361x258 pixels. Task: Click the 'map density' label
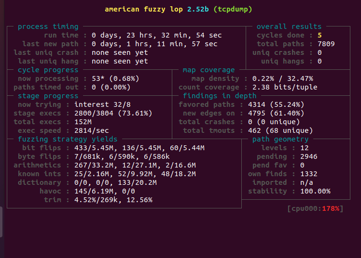215,79
